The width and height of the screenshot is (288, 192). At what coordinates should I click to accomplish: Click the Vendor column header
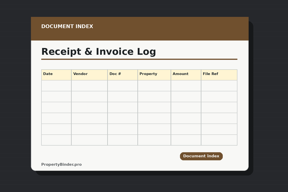(89, 75)
